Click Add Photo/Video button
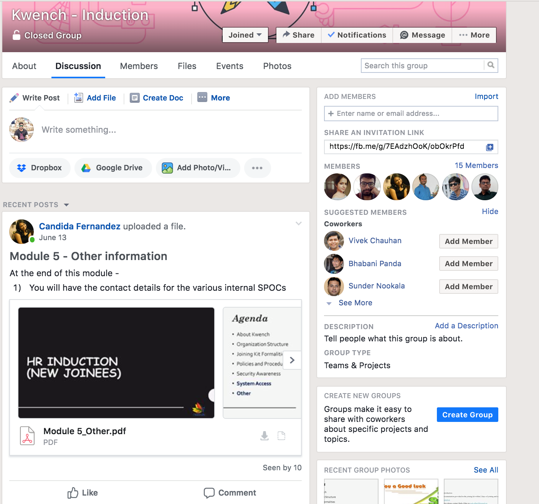The width and height of the screenshot is (539, 504). coord(198,168)
